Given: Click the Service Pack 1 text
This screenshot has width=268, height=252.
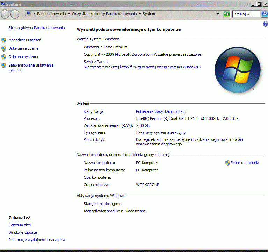Looking at the screenshot, I should tap(96, 62).
